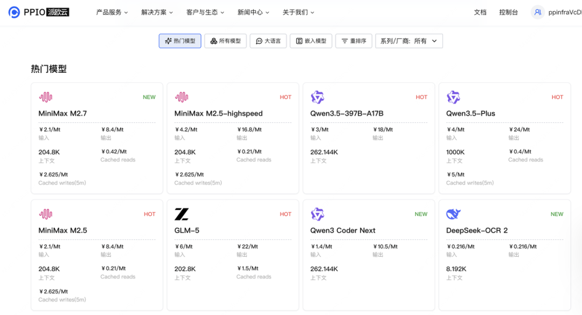Click the HOT badge on GLM-5

pyautogui.click(x=286, y=214)
